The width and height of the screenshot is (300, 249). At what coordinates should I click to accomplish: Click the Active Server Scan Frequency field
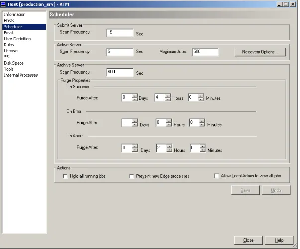(x=120, y=52)
